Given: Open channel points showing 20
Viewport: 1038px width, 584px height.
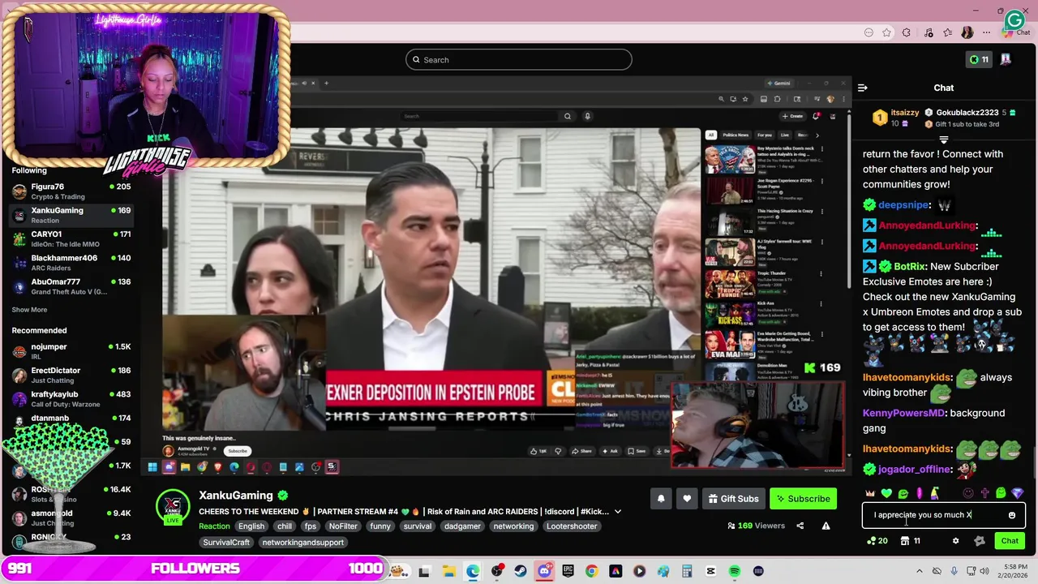Looking at the screenshot, I should [x=877, y=541].
